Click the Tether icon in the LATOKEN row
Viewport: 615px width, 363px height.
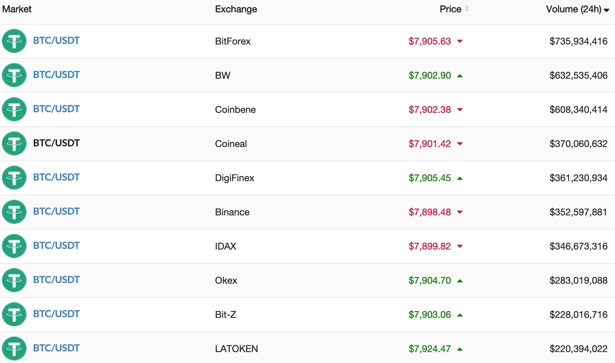pos(14,348)
